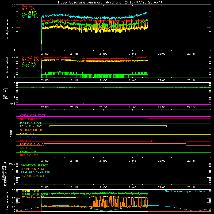Click the GOES15 axis label
The height and width of the screenshot is (214, 214).
(5, 93)
